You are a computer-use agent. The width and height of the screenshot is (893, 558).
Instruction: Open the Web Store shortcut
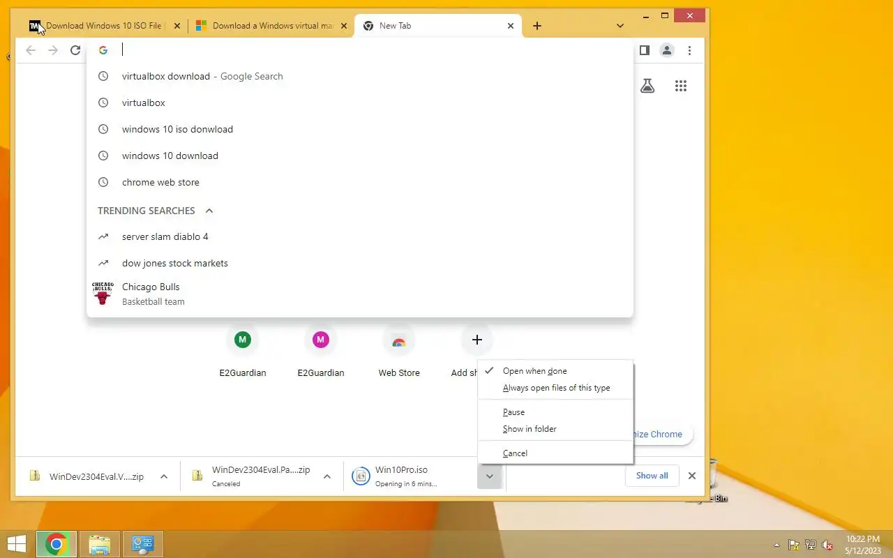399,340
